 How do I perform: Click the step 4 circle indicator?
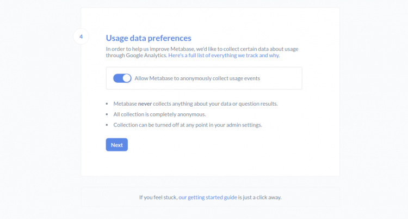pyautogui.click(x=81, y=37)
